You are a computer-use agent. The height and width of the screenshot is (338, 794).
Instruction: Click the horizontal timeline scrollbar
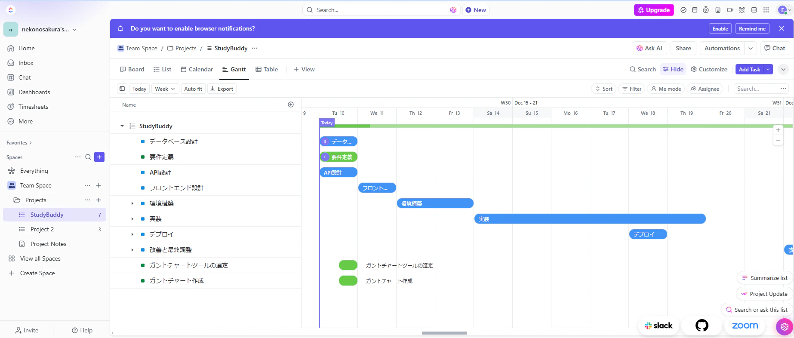pos(444,333)
